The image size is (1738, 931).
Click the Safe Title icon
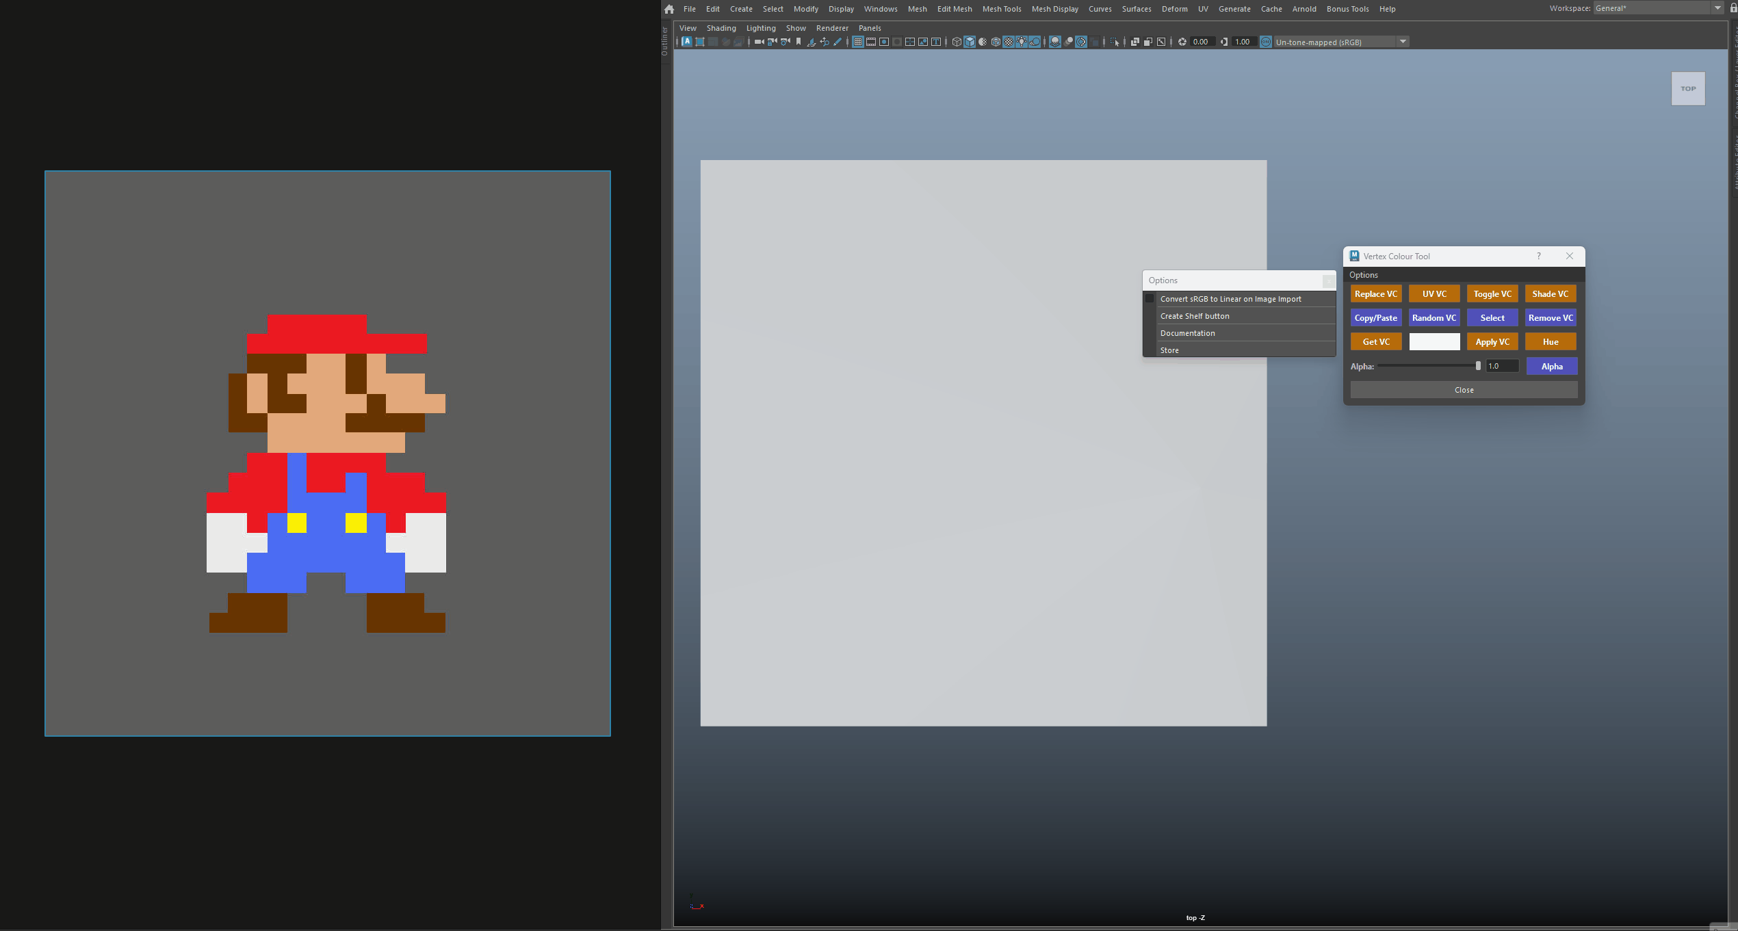click(936, 42)
